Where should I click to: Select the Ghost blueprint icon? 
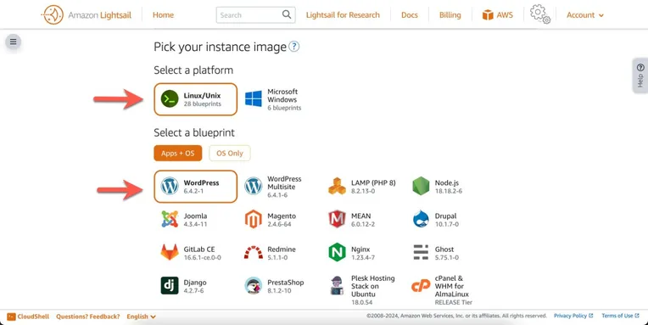coord(421,252)
